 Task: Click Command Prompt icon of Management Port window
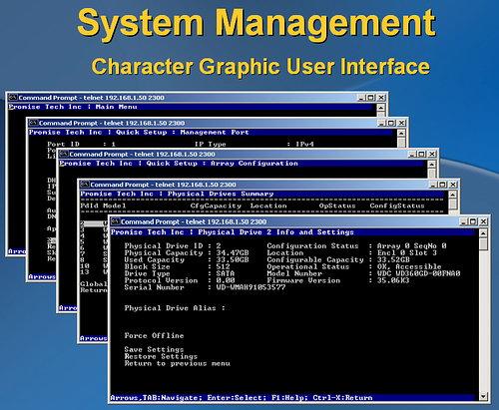[33, 123]
